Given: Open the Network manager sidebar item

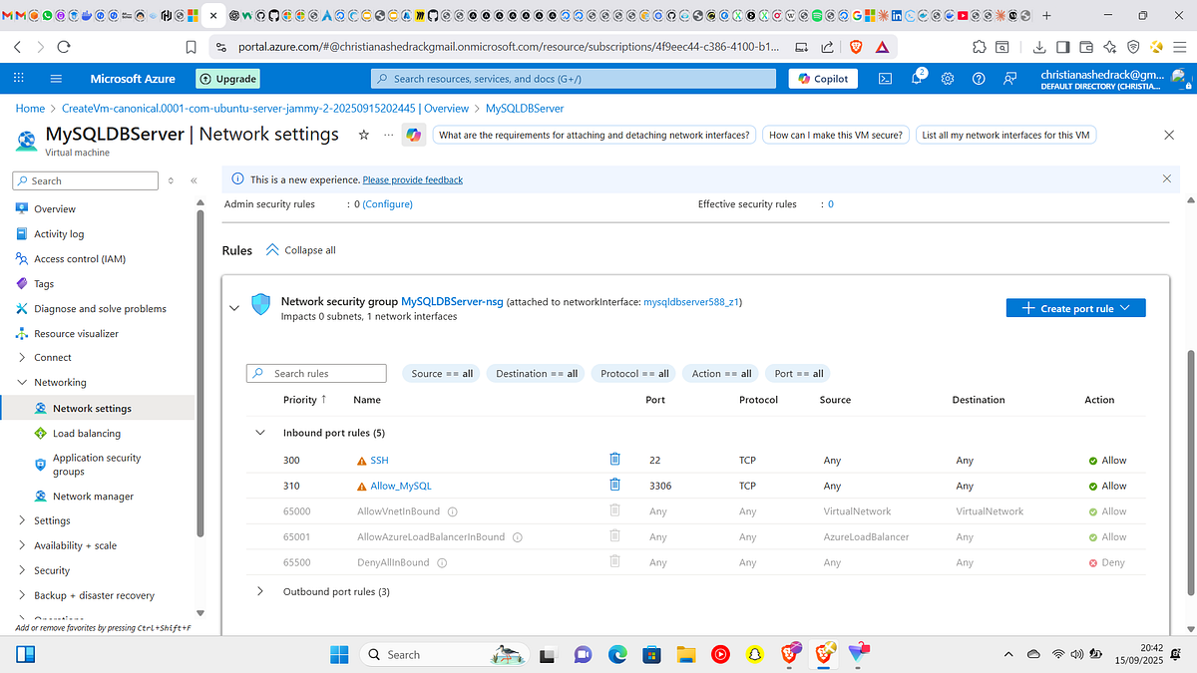Looking at the screenshot, I should (95, 496).
